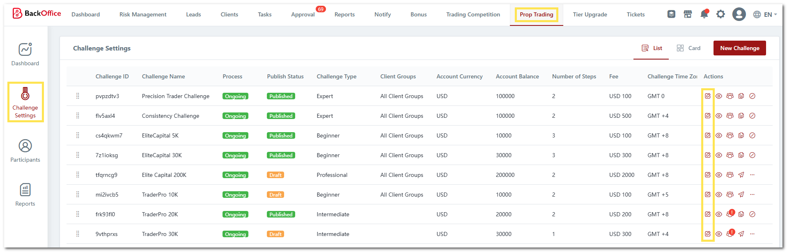
Task: Publish the Elite Capital 200K draft
Action: click(741, 175)
